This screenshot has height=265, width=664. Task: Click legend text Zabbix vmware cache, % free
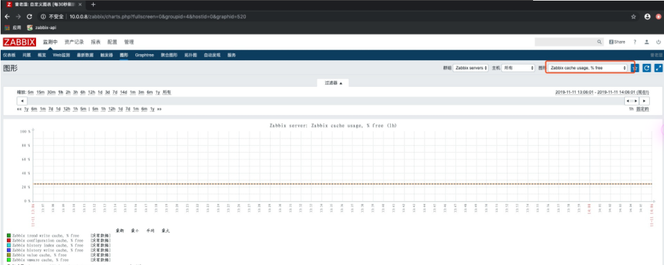coord(40,260)
